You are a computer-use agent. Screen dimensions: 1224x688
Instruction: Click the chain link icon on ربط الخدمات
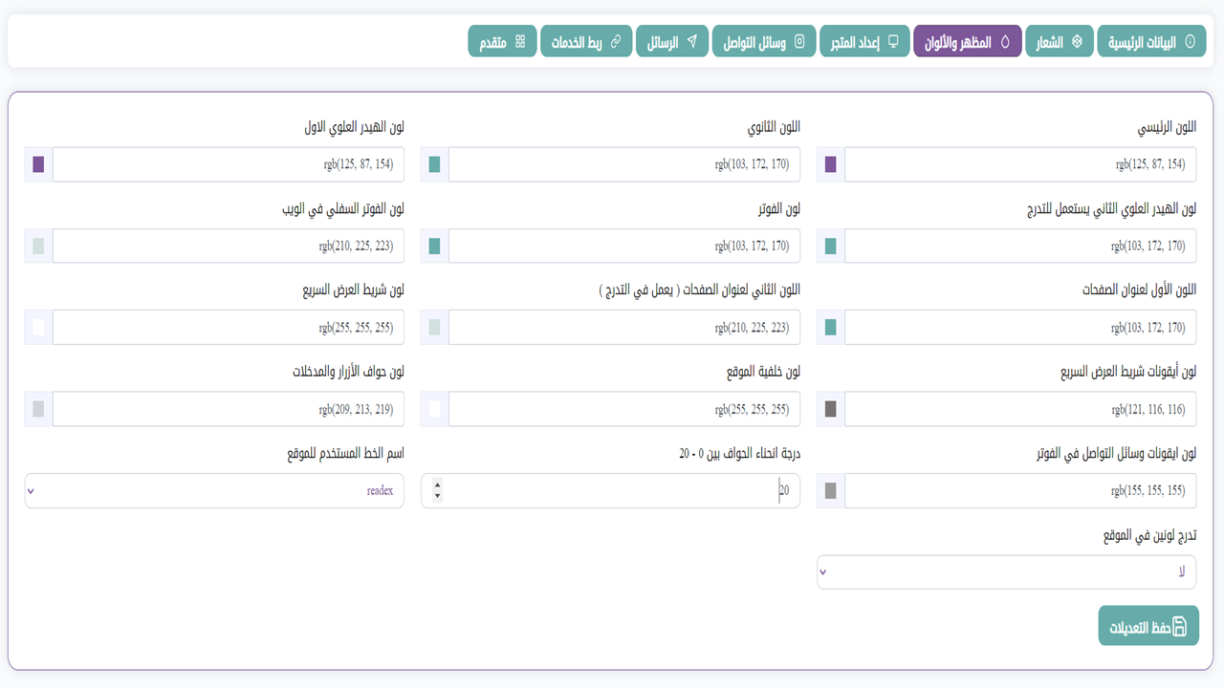tap(617, 42)
